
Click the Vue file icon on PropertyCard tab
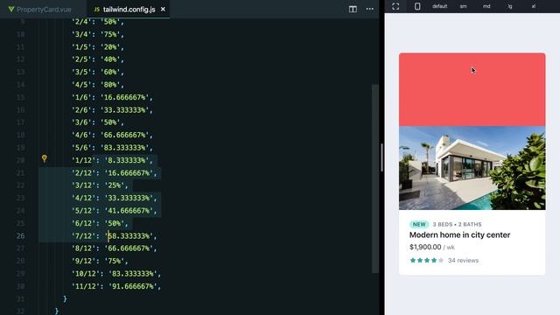(x=11, y=10)
